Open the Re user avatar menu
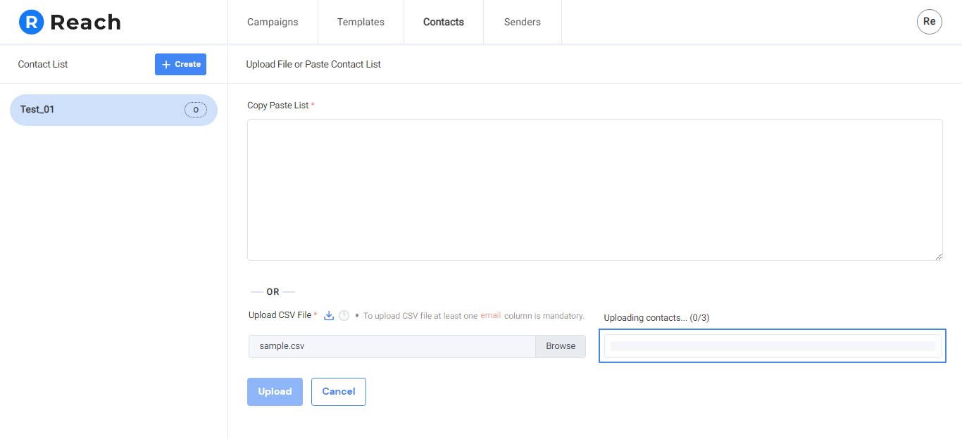The width and height of the screenshot is (962, 439). point(930,22)
